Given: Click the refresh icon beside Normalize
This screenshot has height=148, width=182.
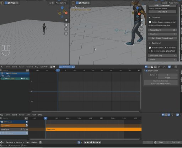Looking at the screenshot, I should pyautogui.click(x=74, y=67).
